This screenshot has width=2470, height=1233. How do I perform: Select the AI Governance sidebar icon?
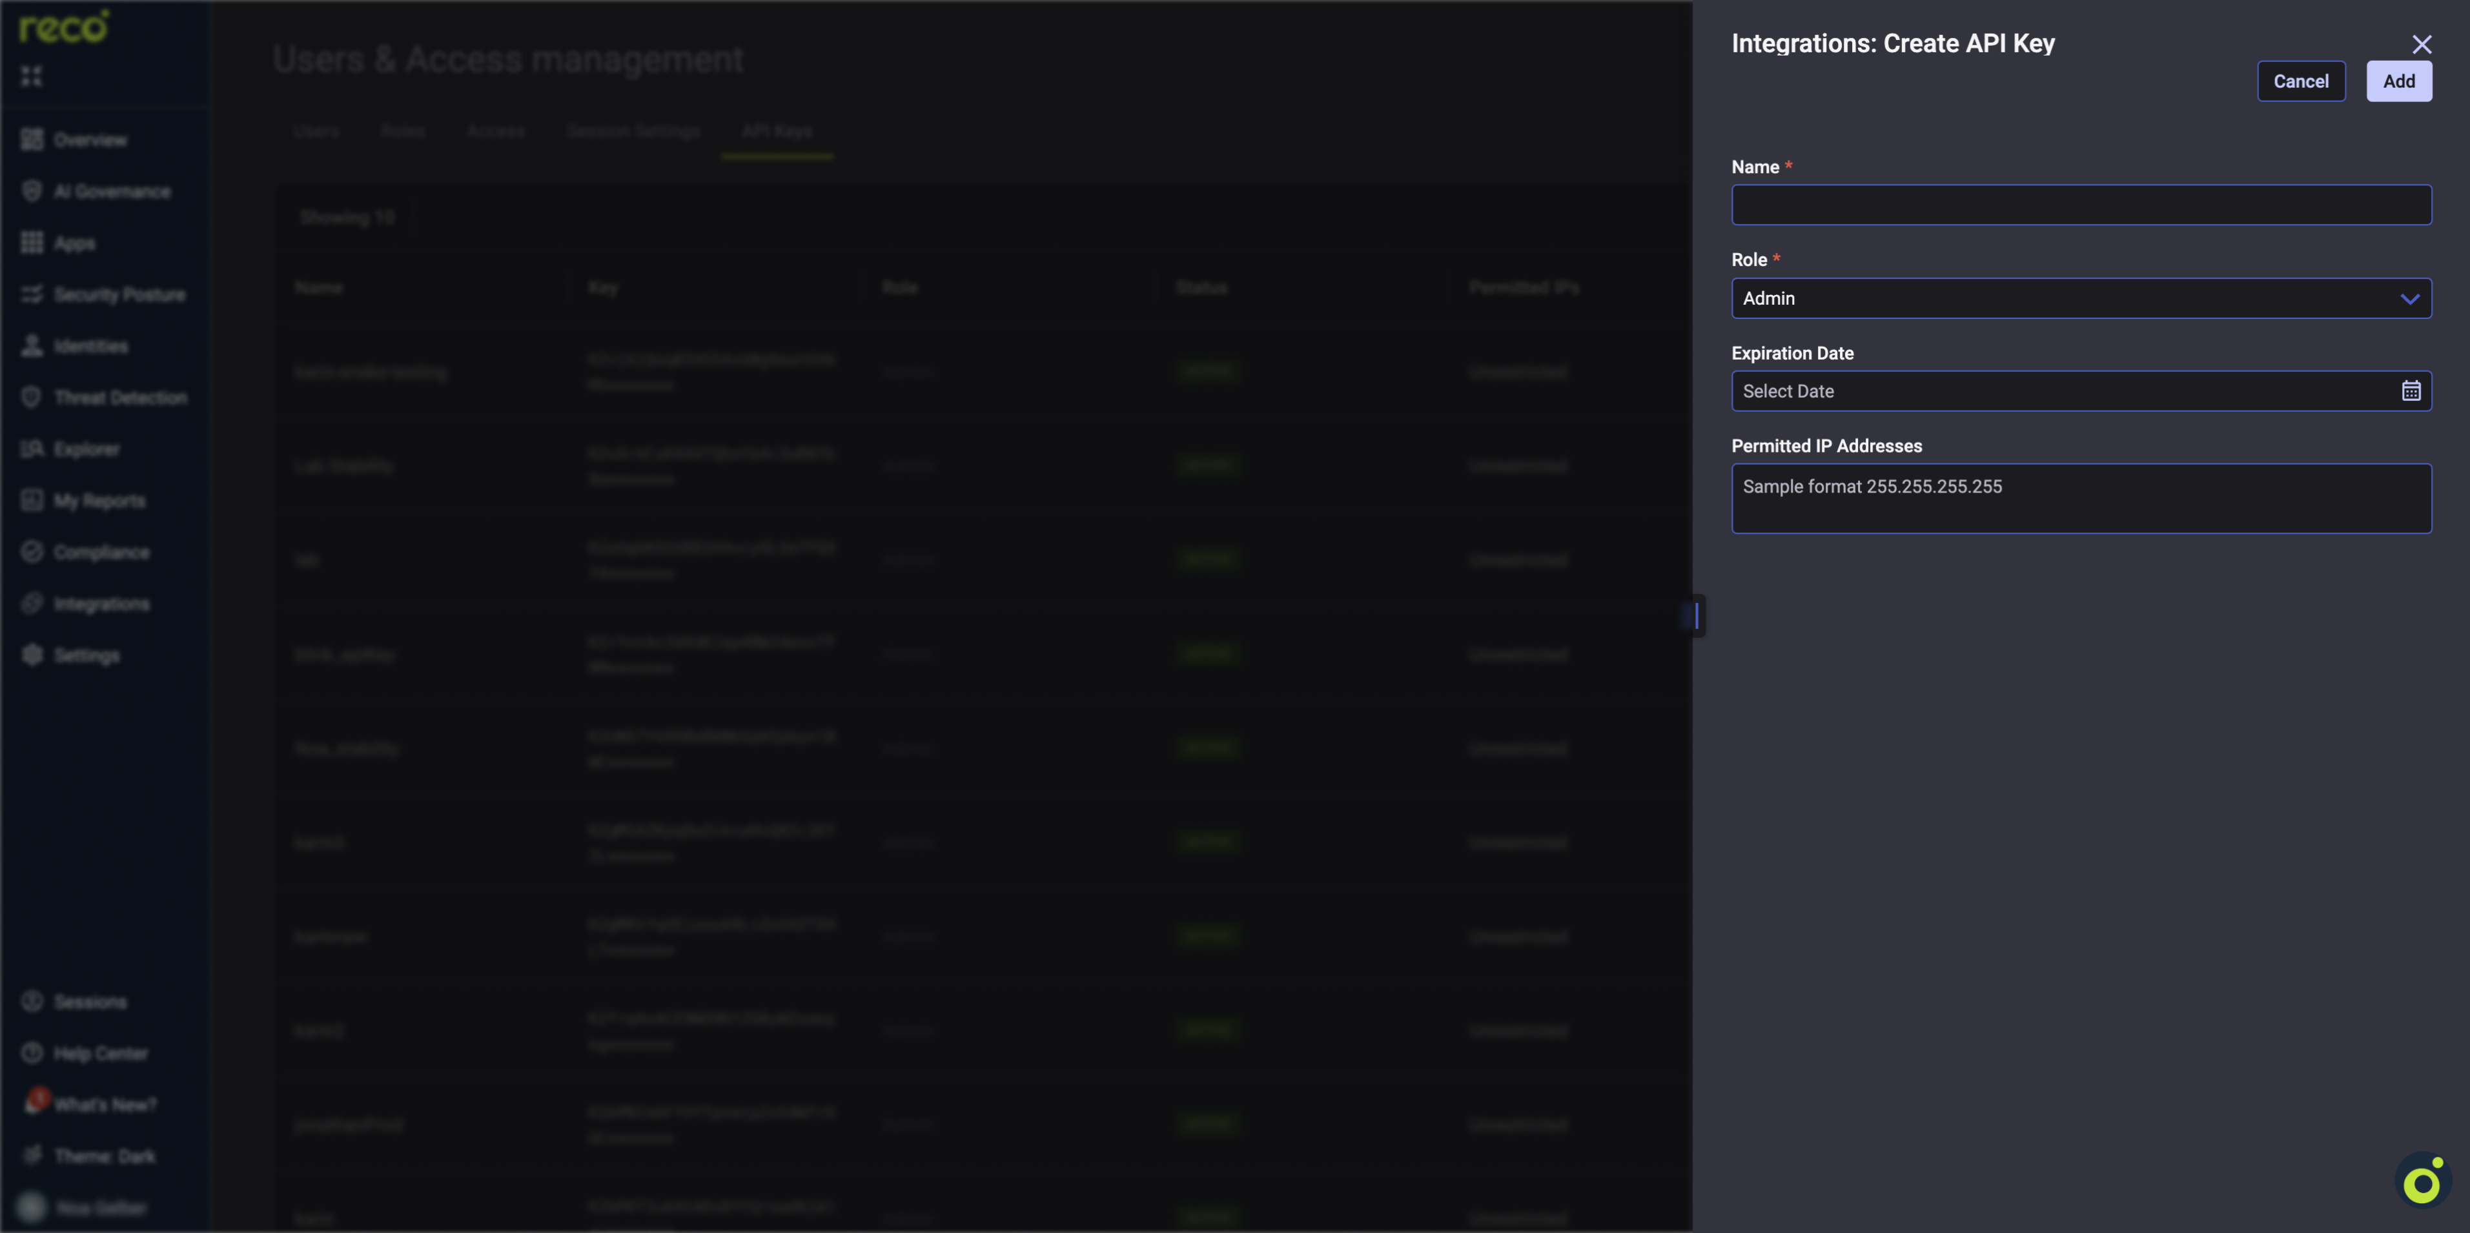click(32, 191)
